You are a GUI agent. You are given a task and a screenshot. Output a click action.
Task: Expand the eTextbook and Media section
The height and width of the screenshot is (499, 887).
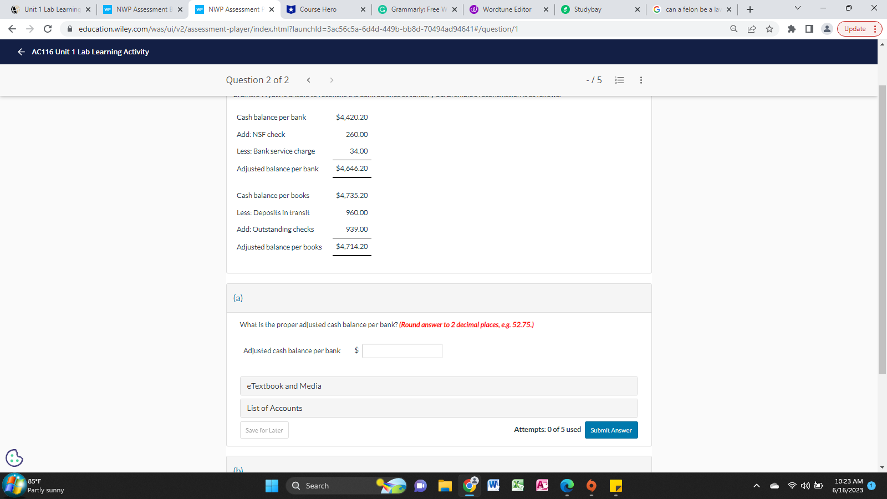click(x=439, y=386)
